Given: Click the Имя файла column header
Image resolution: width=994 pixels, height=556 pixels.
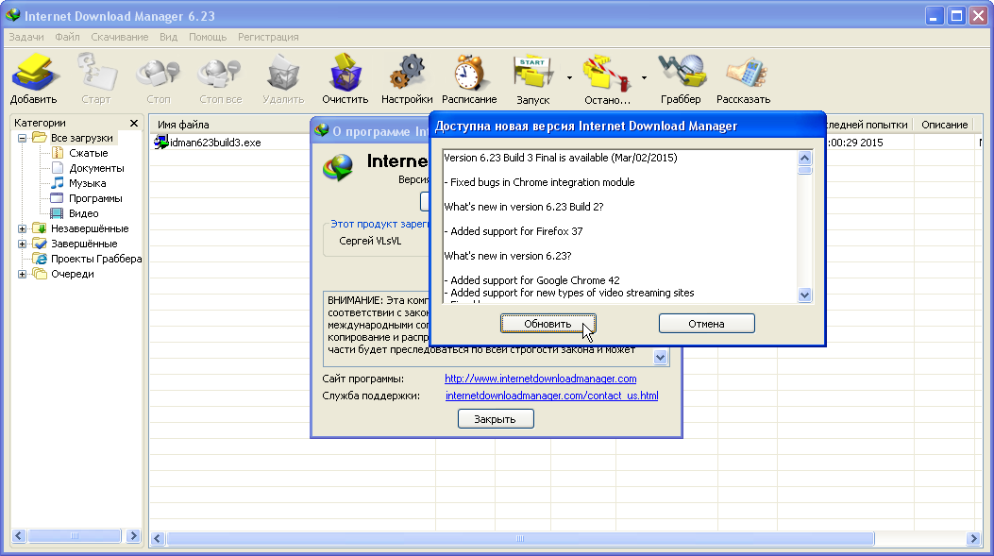Looking at the screenshot, I should coord(183,125).
